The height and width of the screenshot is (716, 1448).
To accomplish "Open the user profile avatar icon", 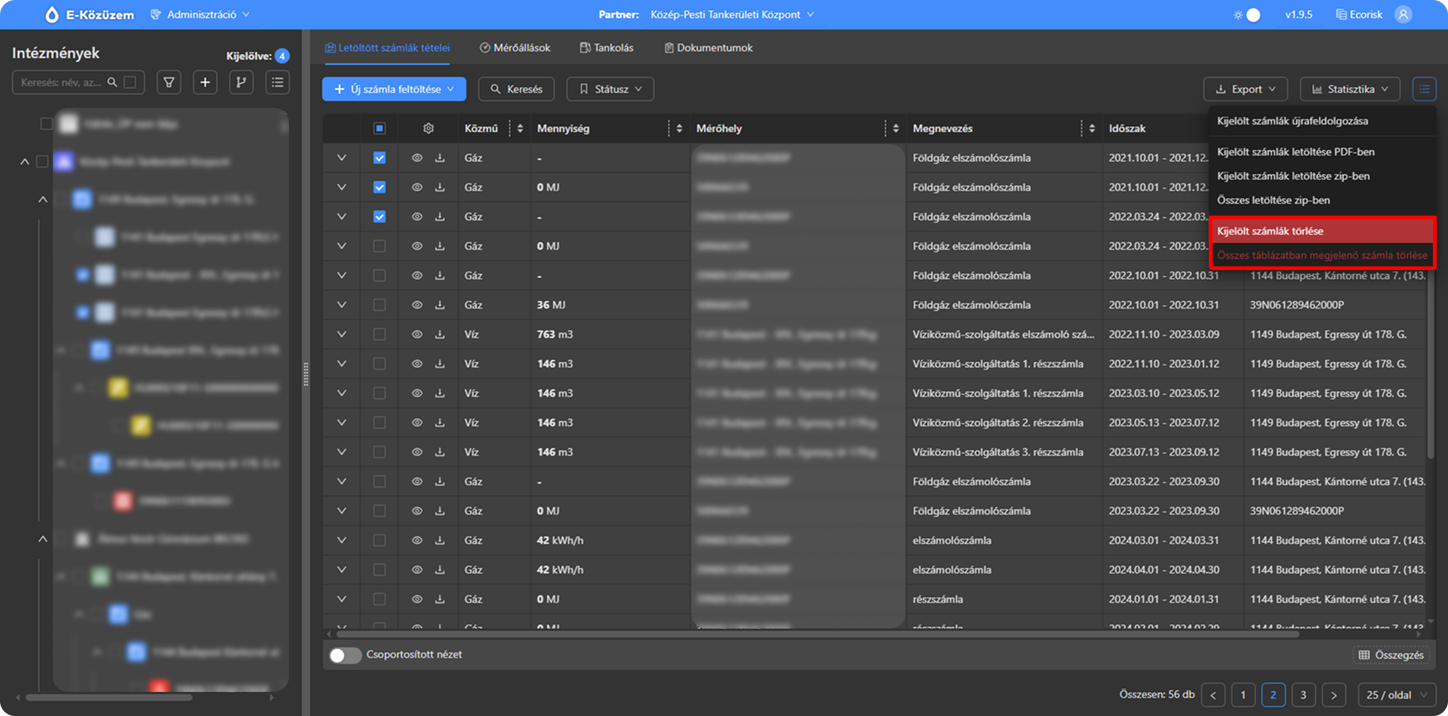I will pyautogui.click(x=1403, y=15).
